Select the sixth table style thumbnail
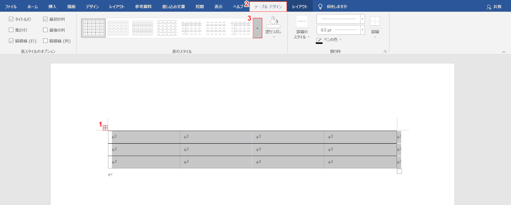511x205 pixels. pyautogui.click(x=216, y=28)
